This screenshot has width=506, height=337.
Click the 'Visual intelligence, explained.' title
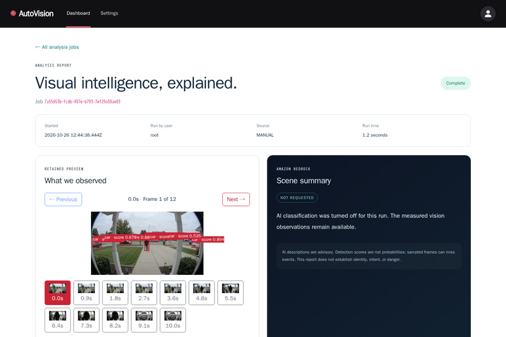136,83
